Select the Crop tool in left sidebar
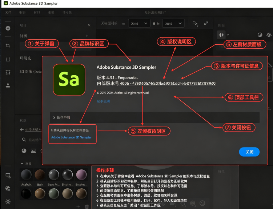Screen dimensions: 273x209 tap(8, 46)
